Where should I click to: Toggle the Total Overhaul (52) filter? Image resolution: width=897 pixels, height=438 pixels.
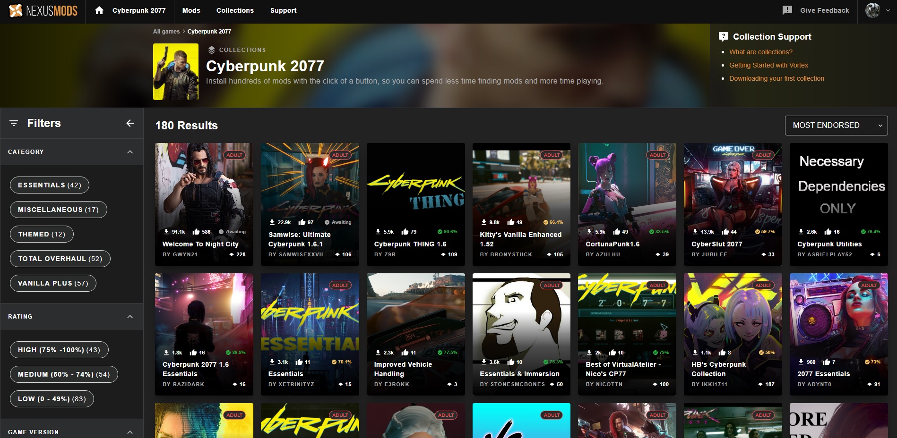[x=60, y=259]
